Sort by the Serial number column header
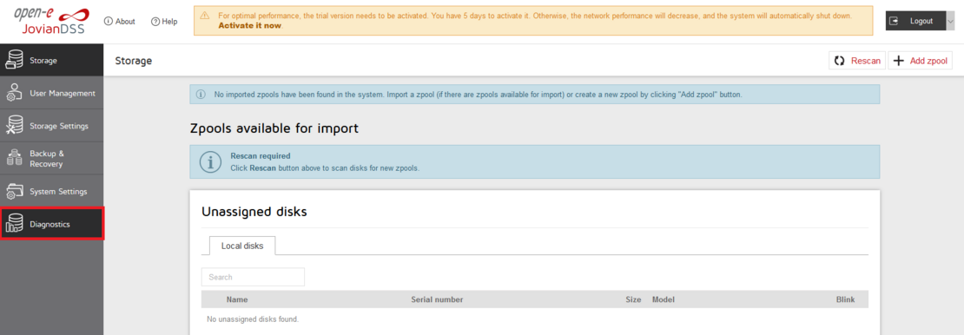The image size is (964, 335). click(x=437, y=300)
